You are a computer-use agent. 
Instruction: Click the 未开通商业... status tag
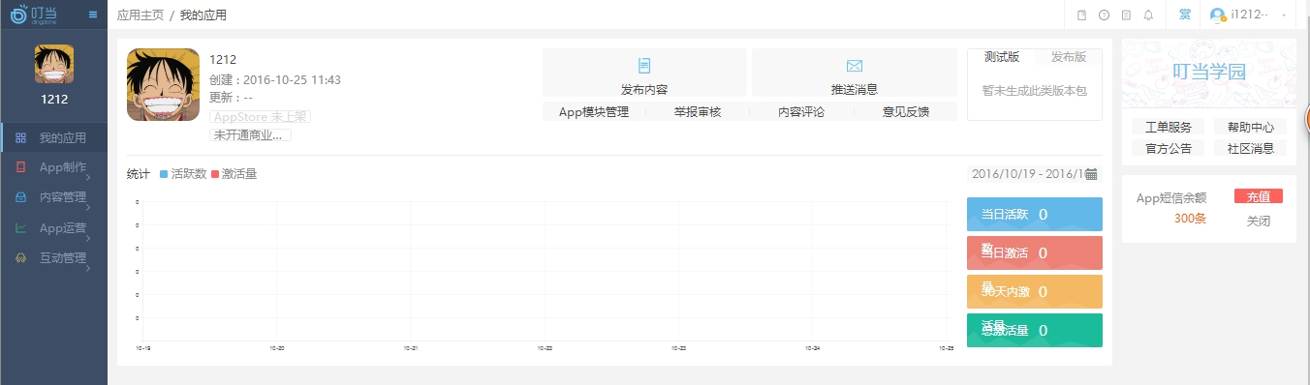coord(250,134)
